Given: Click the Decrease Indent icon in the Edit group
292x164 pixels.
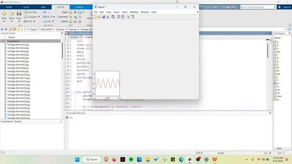Looking at the screenshot, I should point(80,21).
